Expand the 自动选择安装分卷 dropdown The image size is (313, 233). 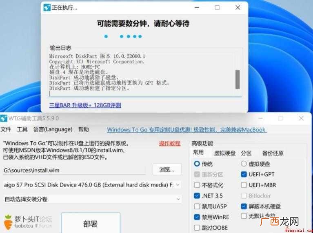click(92, 199)
